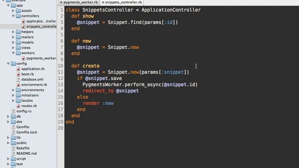The image size is (299, 168).
Task: Open boot.rb in the file tree
Action: 28,74
